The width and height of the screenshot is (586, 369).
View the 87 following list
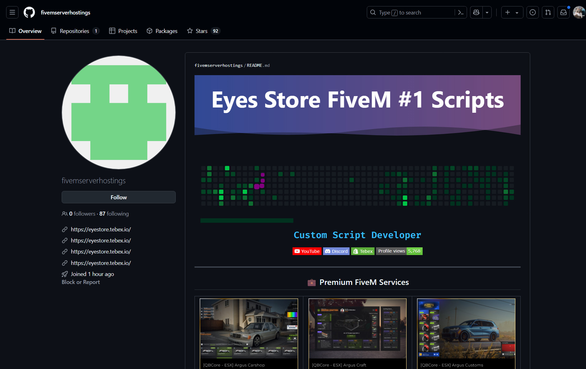pyautogui.click(x=114, y=213)
